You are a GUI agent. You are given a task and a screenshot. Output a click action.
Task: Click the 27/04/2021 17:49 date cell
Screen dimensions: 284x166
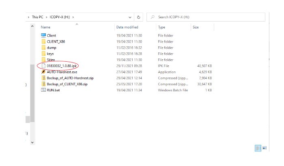(x=129, y=72)
